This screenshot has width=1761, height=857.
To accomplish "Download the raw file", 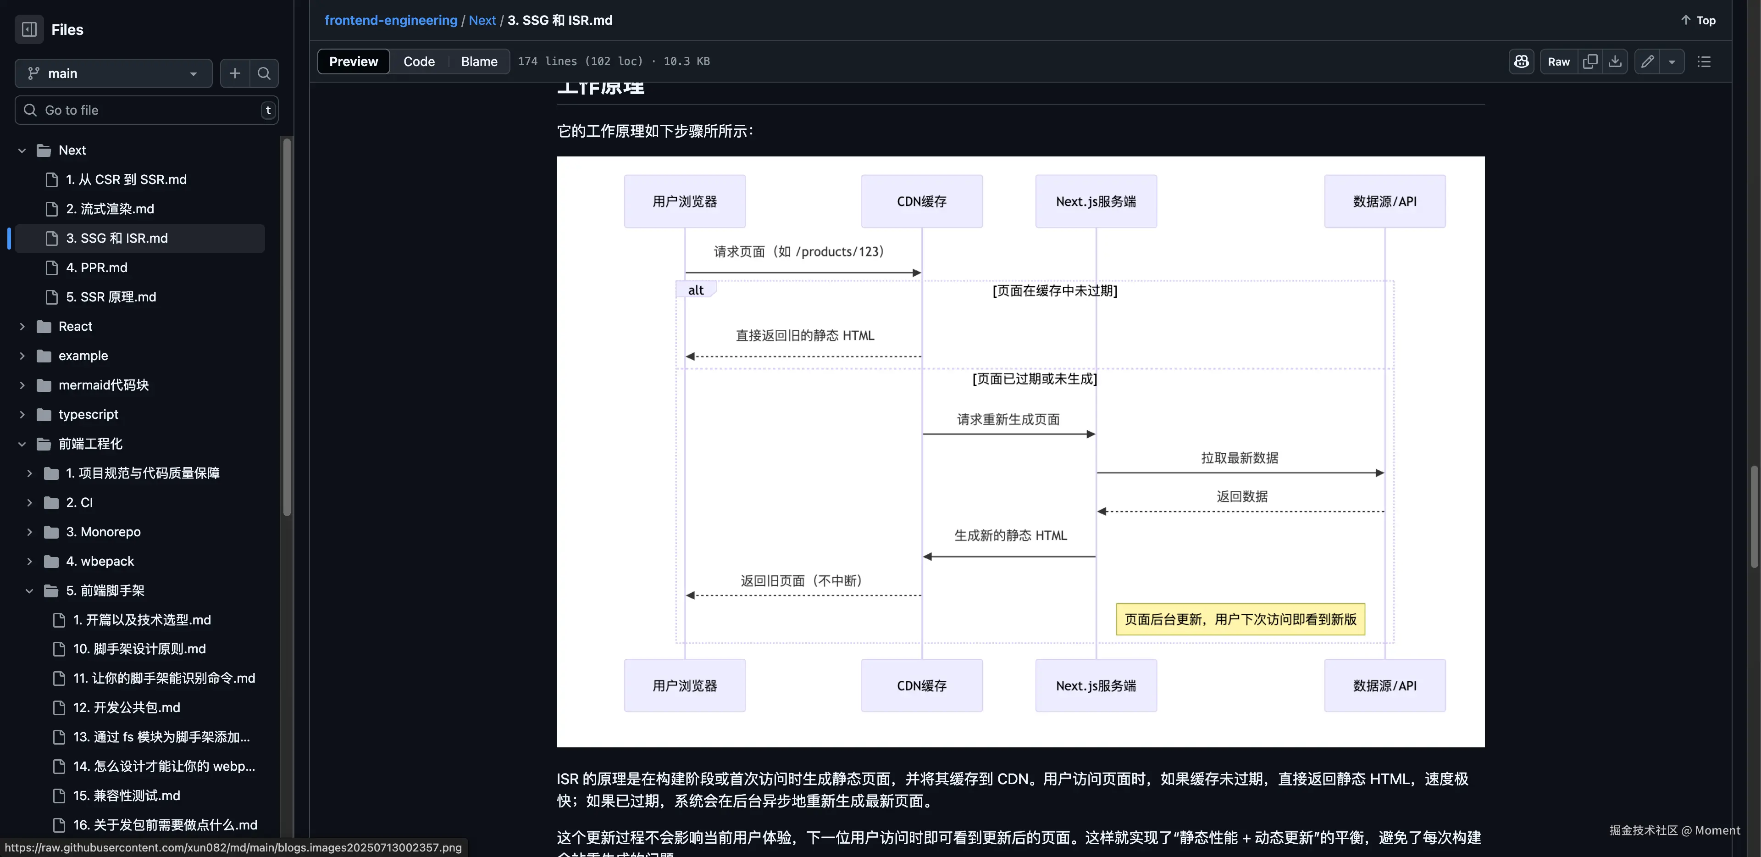I will point(1615,61).
